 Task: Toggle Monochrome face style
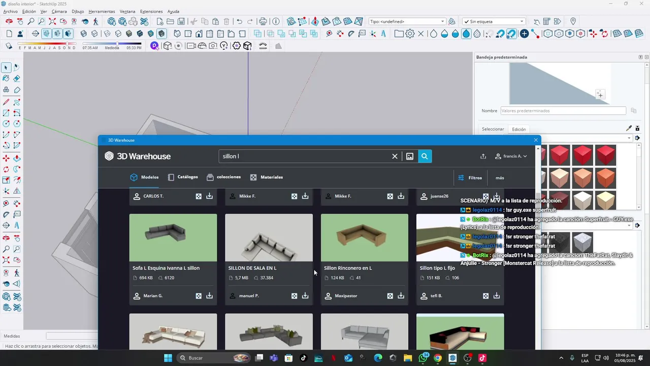[x=151, y=34]
